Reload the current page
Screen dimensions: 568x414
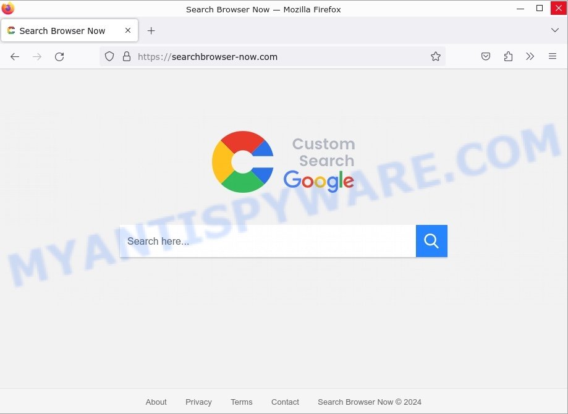pos(59,56)
